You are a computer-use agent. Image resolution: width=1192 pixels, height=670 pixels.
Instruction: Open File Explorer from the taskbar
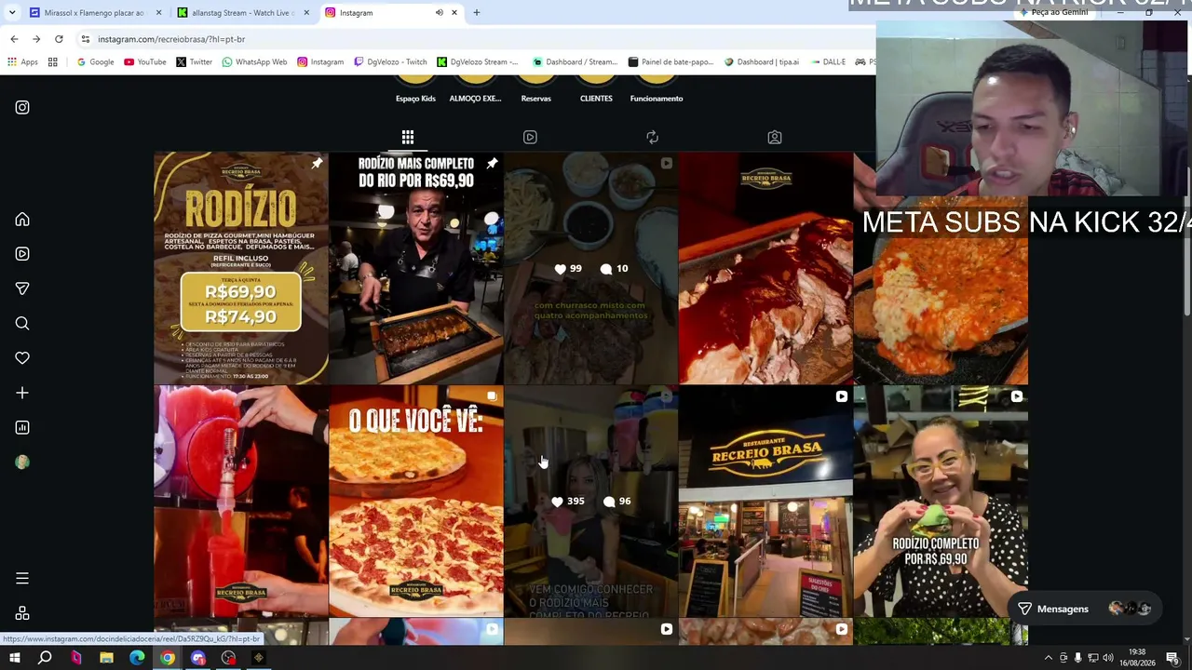[106, 658]
